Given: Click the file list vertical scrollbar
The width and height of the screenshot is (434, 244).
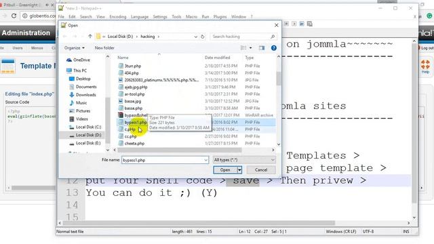Looking at the screenshot, I should pyautogui.click(x=279, y=79).
